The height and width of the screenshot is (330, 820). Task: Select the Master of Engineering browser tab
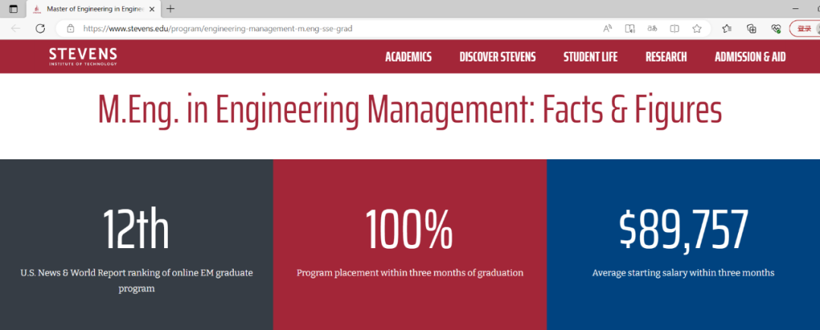[94, 9]
